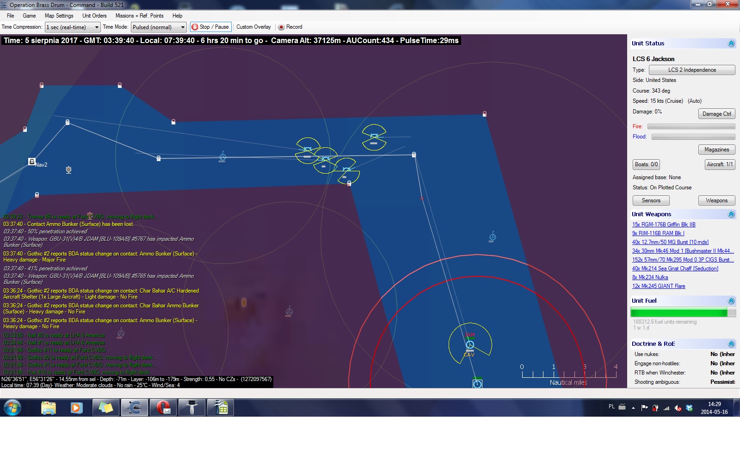Click the Custom Overlay toolbar item
The image size is (740, 450).
(253, 27)
